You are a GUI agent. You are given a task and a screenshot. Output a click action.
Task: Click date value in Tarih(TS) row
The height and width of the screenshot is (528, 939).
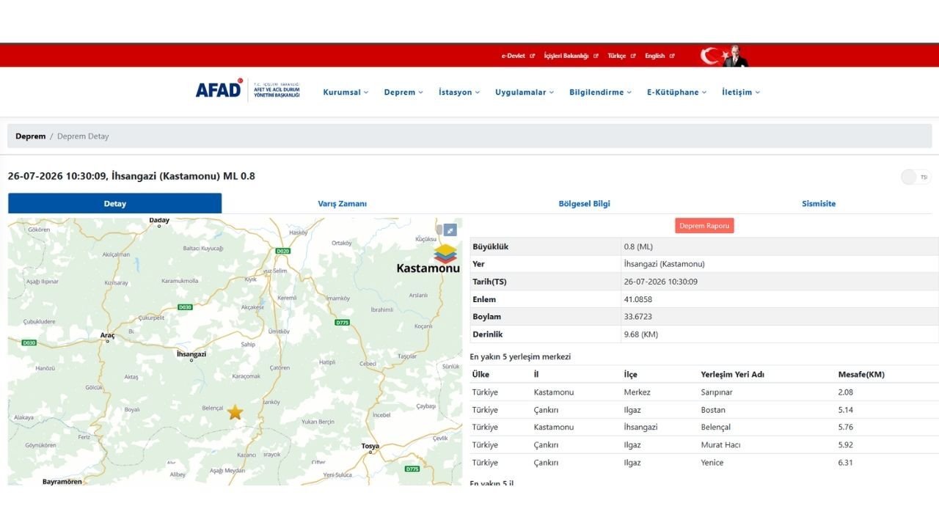[660, 282]
